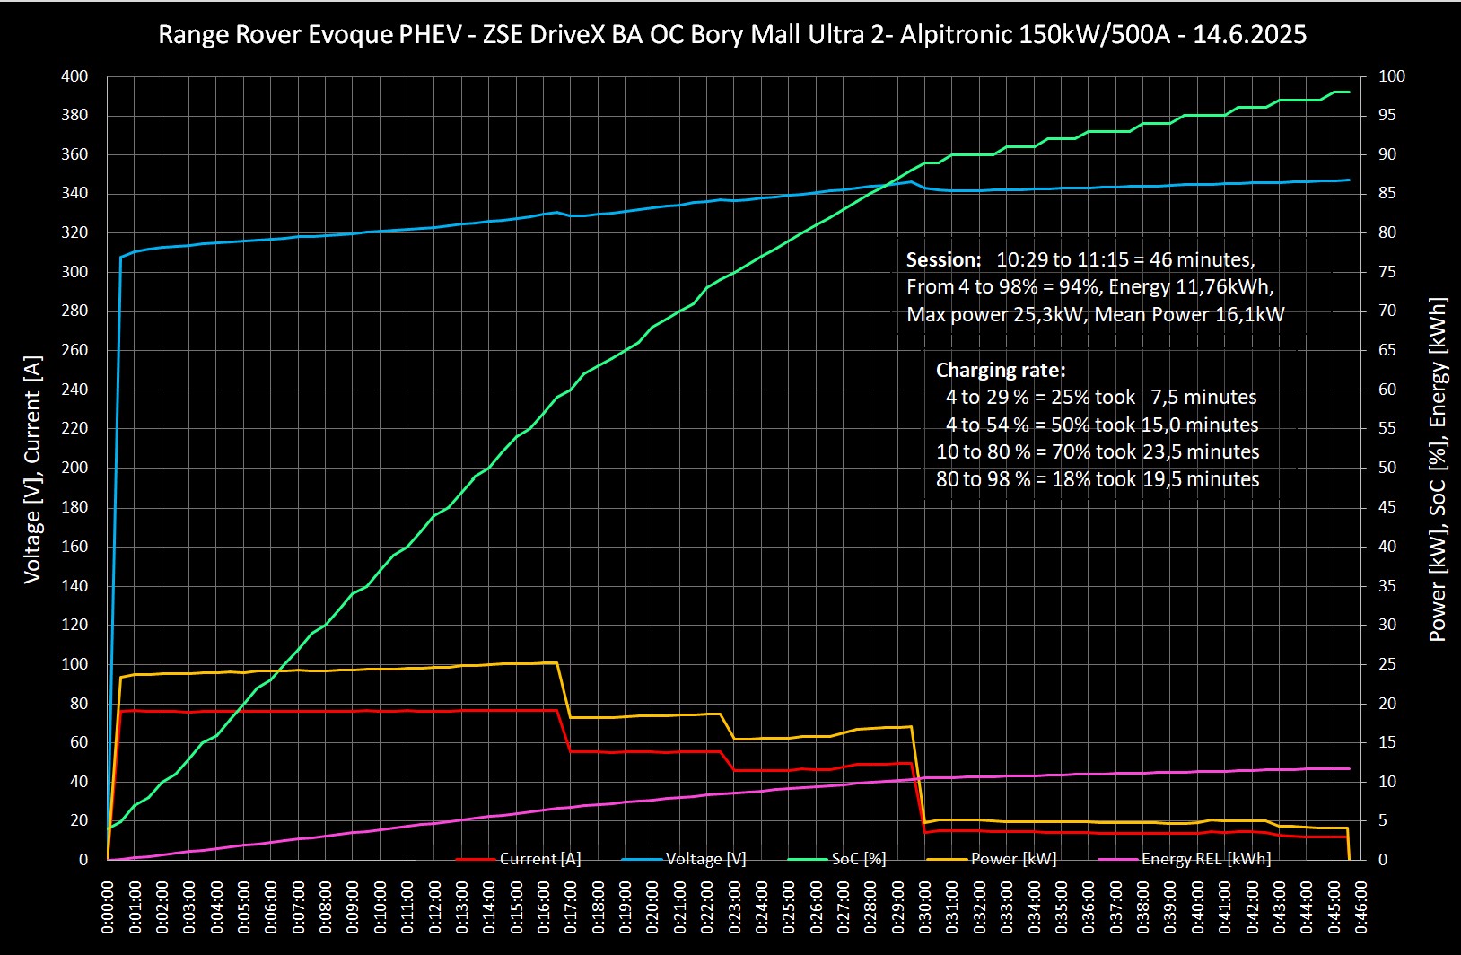1461x955 pixels.
Task: Click the 400 tick on the voltage axis
Action: coord(74,76)
